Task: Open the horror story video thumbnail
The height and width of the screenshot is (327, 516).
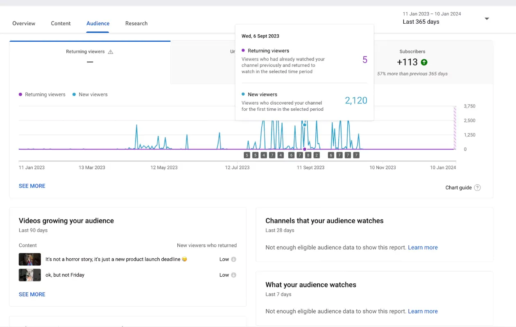Action: [x=30, y=259]
